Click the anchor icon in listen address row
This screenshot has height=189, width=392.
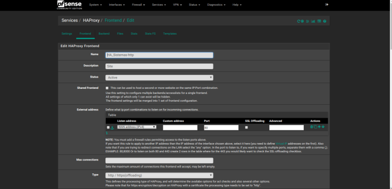[x=112, y=128]
